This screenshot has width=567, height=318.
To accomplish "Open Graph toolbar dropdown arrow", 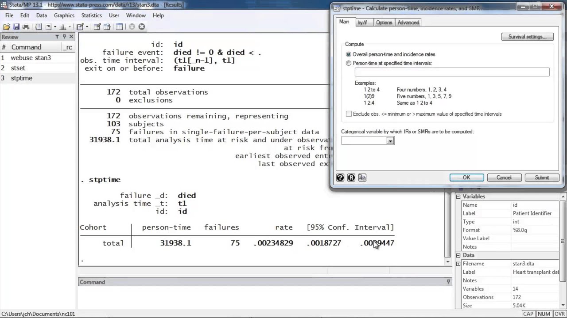I will coord(70,27).
